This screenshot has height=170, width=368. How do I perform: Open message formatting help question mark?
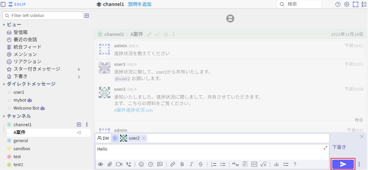point(295,164)
